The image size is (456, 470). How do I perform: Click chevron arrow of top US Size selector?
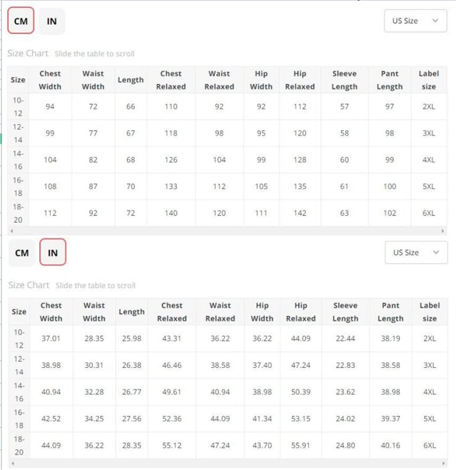click(435, 21)
